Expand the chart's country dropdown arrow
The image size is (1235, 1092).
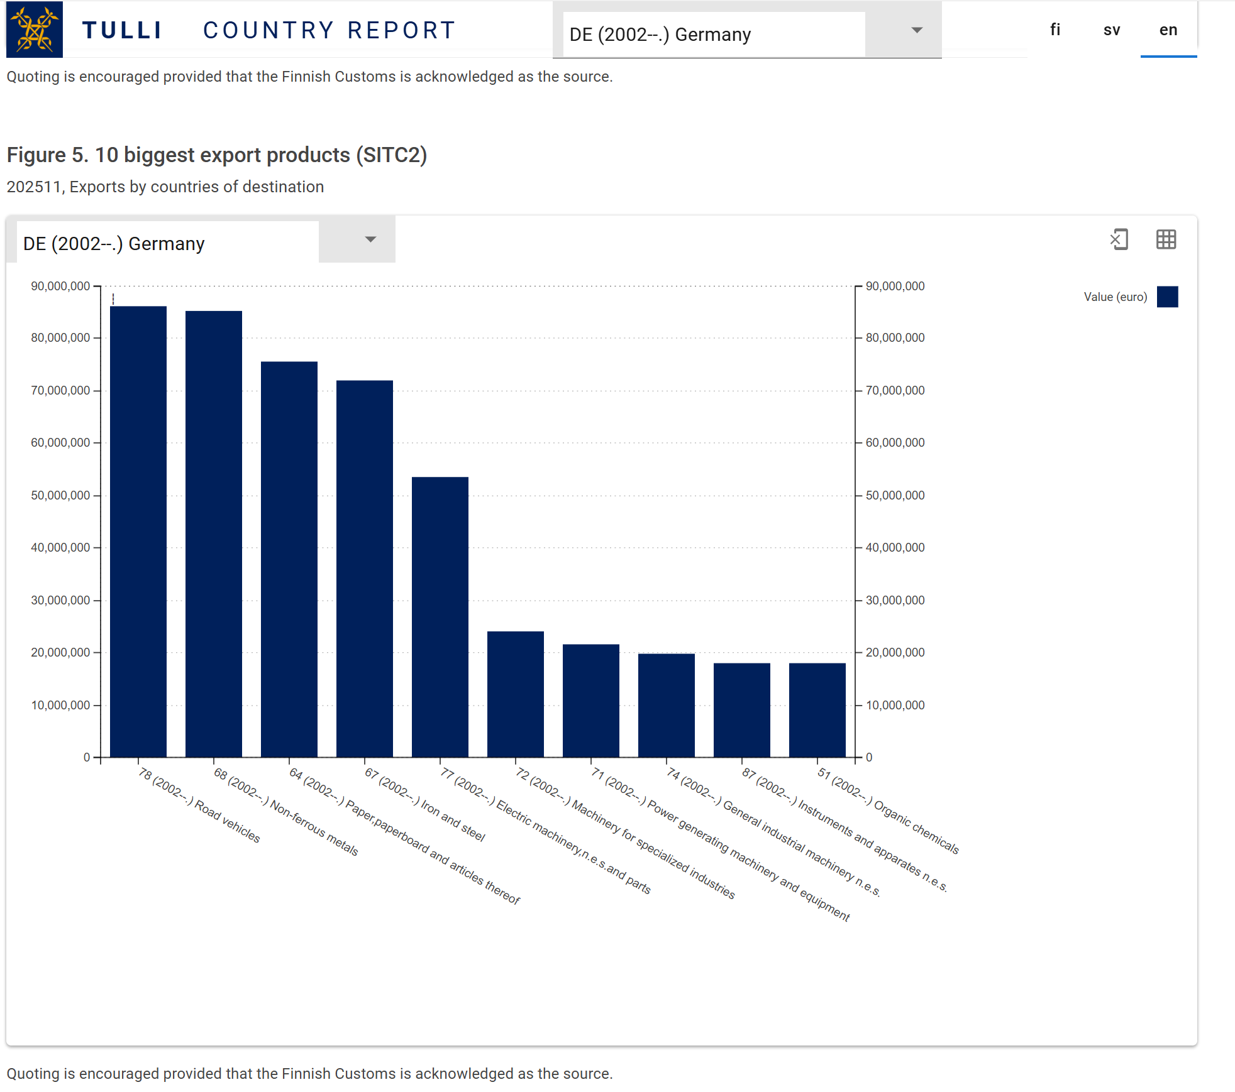click(x=370, y=239)
